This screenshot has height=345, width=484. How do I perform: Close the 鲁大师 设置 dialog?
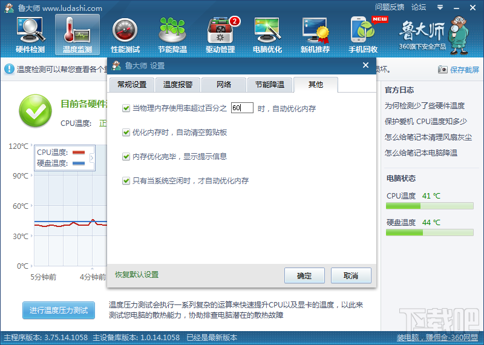tap(366, 65)
